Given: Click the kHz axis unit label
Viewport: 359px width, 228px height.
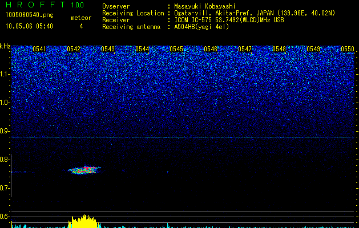Looking at the screenshot, I should (x=5, y=46).
